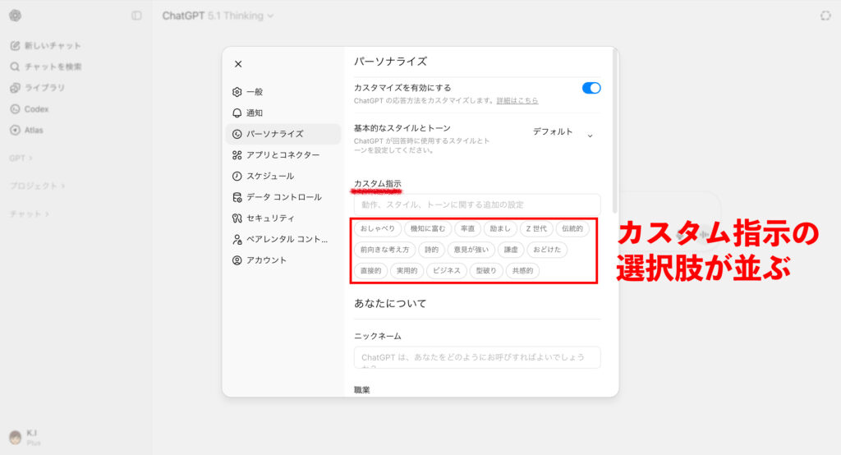Open the アカウント settings tab
The width and height of the screenshot is (841, 455).
click(283, 260)
